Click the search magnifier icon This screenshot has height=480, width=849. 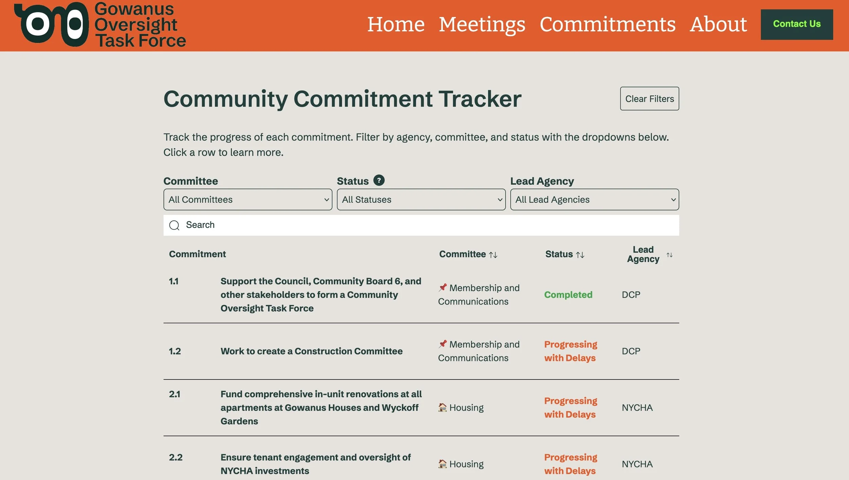pos(174,225)
